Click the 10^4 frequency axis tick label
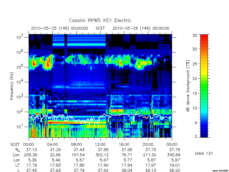229x172 pixels. (x=20, y=82)
